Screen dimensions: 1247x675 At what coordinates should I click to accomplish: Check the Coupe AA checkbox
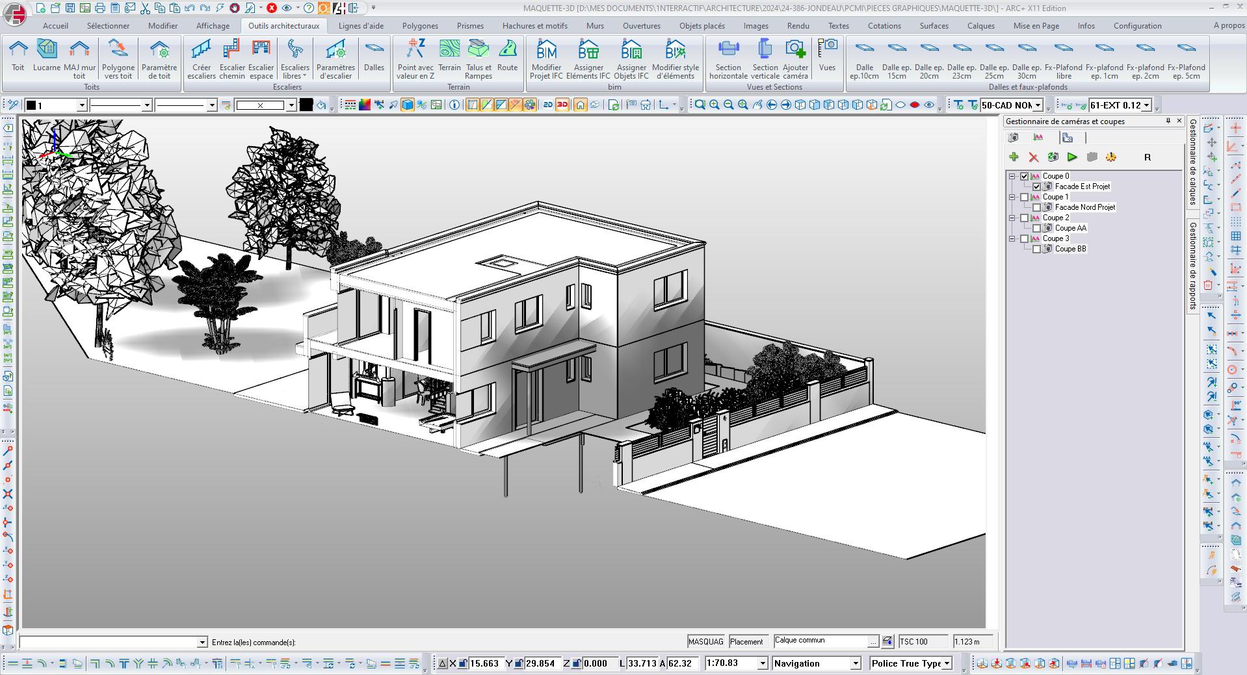point(1036,228)
